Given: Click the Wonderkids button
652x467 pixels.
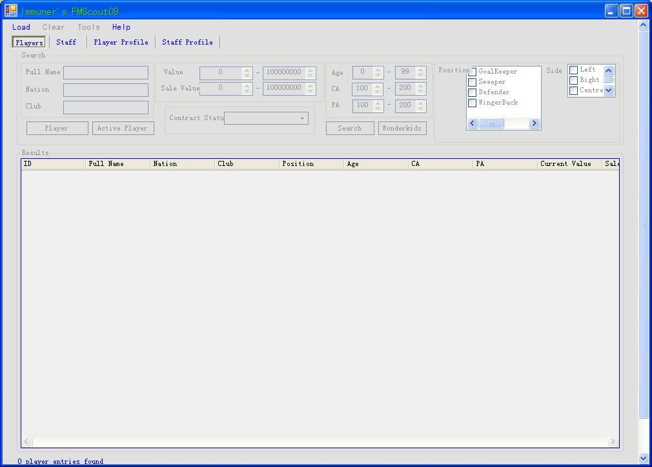Looking at the screenshot, I should (402, 128).
